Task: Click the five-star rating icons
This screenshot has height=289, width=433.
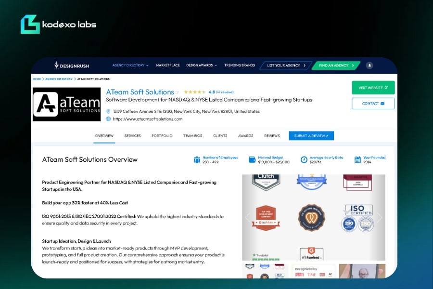Action: pos(195,92)
